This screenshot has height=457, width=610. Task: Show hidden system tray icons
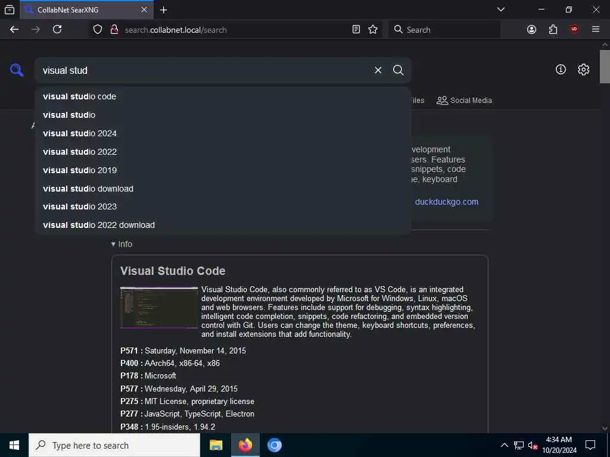click(504, 445)
